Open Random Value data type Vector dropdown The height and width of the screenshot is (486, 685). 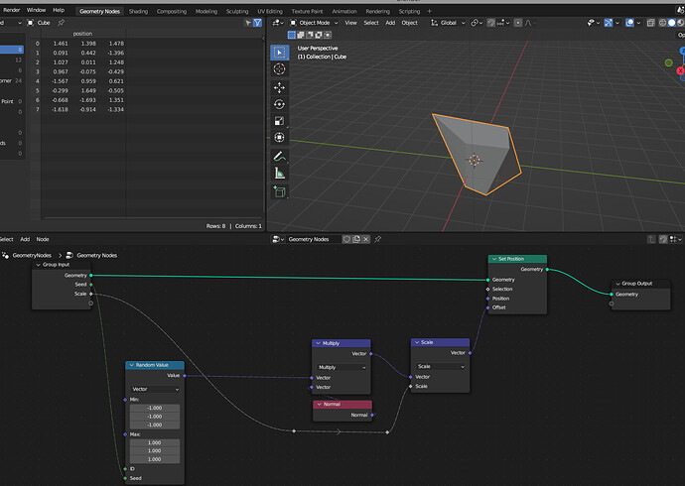click(155, 389)
